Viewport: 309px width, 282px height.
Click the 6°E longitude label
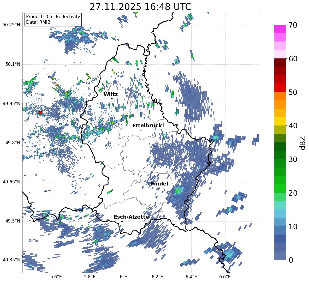point(123,277)
